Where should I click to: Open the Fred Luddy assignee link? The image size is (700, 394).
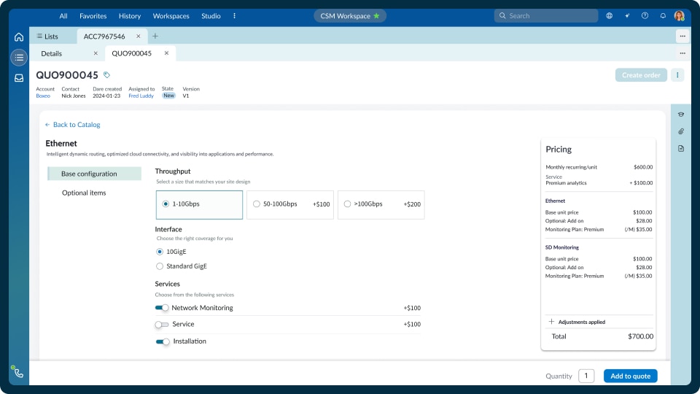pyautogui.click(x=141, y=96)
